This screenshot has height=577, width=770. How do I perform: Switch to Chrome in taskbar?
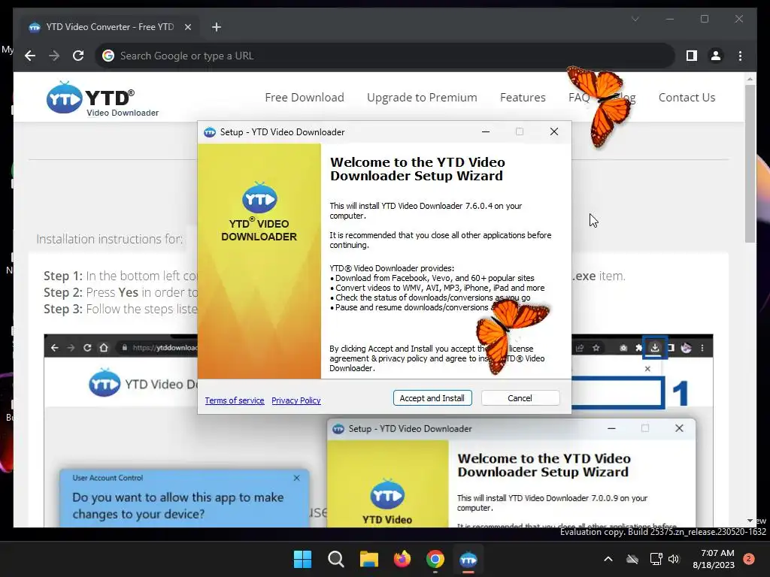point(435,559)
